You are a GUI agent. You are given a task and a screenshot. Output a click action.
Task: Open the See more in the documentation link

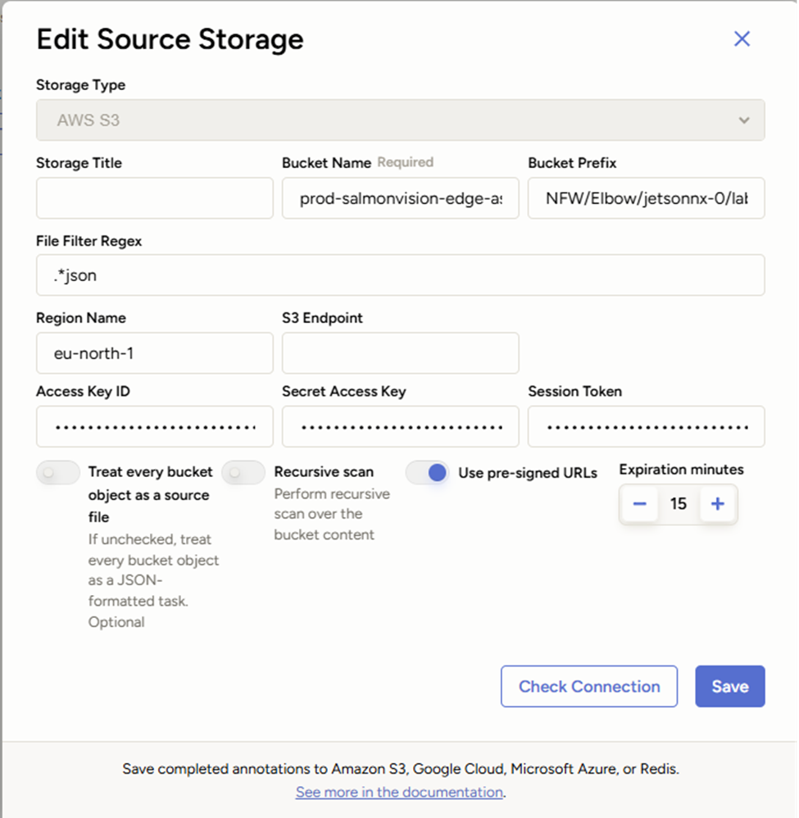pyautogui.click(x=398, y=792)
